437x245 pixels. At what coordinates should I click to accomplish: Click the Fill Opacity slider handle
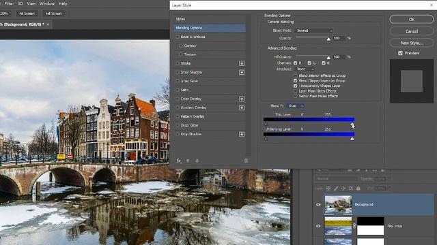click(x=328, y=58)
